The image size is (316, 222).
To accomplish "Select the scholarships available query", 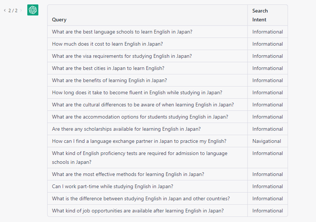I will click(x=126, y=129).
